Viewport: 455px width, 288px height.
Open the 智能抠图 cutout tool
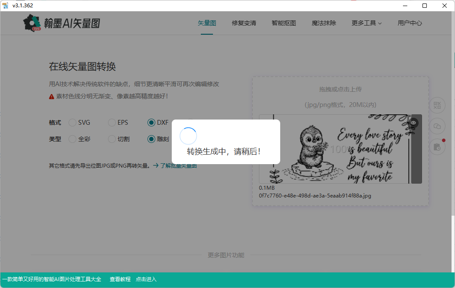click(x=284, y=23)
